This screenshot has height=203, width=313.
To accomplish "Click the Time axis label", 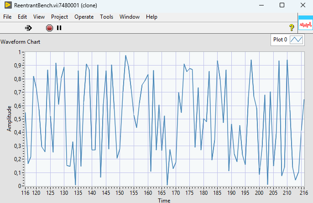I will [x=164, y=200].
